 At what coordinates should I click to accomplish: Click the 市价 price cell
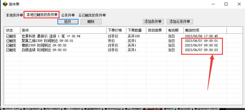tap(111, 41)
